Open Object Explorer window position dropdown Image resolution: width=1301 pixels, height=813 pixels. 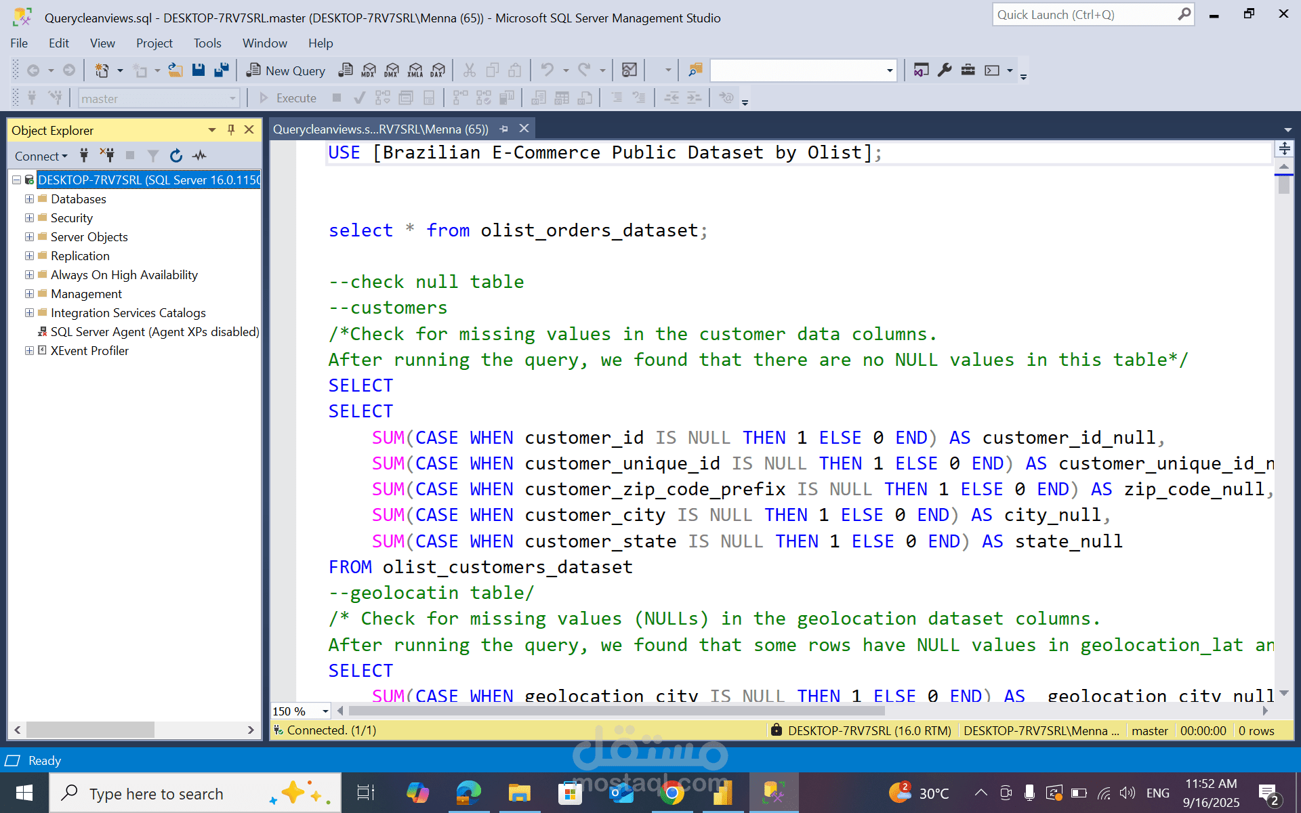click(x=212, y=129)
